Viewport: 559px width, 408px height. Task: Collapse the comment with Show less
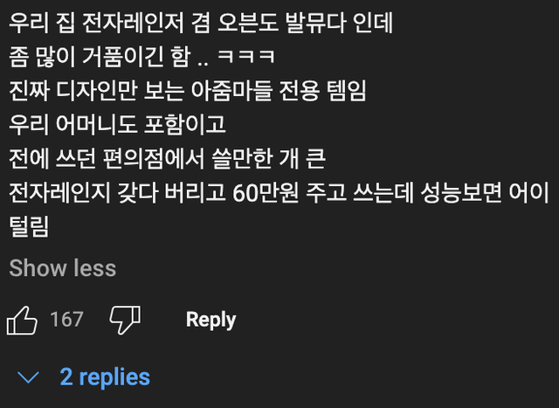pos(62,267)
